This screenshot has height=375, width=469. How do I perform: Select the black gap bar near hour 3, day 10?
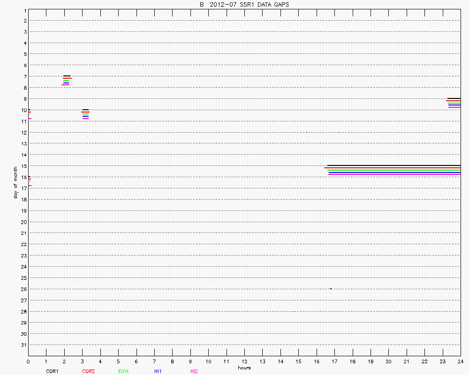pyautogui.click(x=85, y=110)
